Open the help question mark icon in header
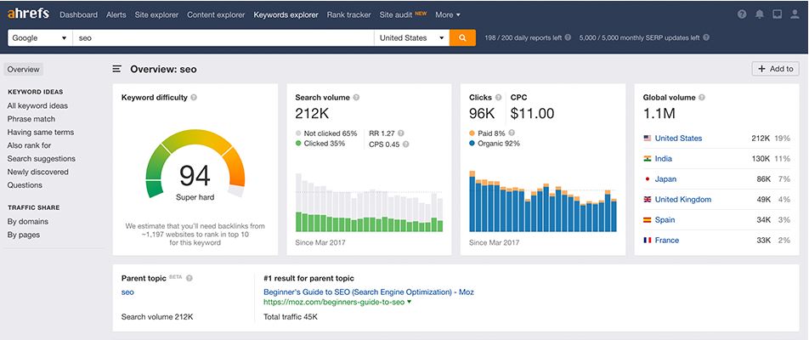Viewport: 809px width, 340px height. (742, 14)
